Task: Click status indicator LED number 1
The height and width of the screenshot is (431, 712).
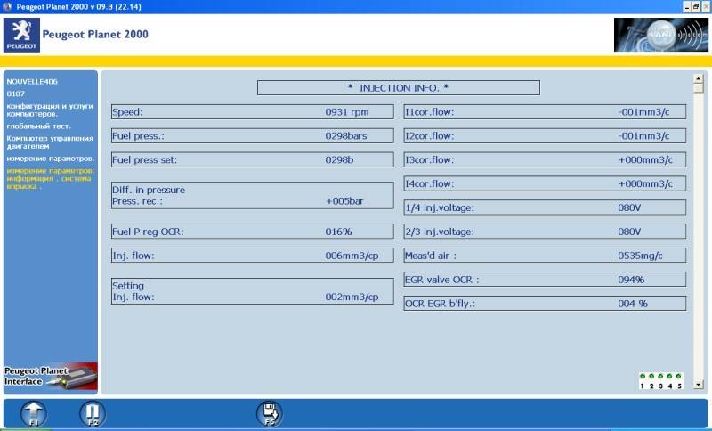Action: 643,377
